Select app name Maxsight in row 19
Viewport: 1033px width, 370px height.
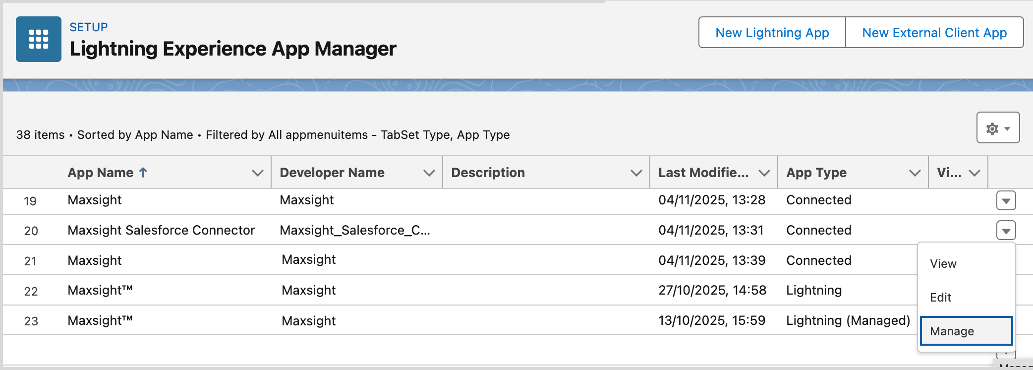[95, 200]
